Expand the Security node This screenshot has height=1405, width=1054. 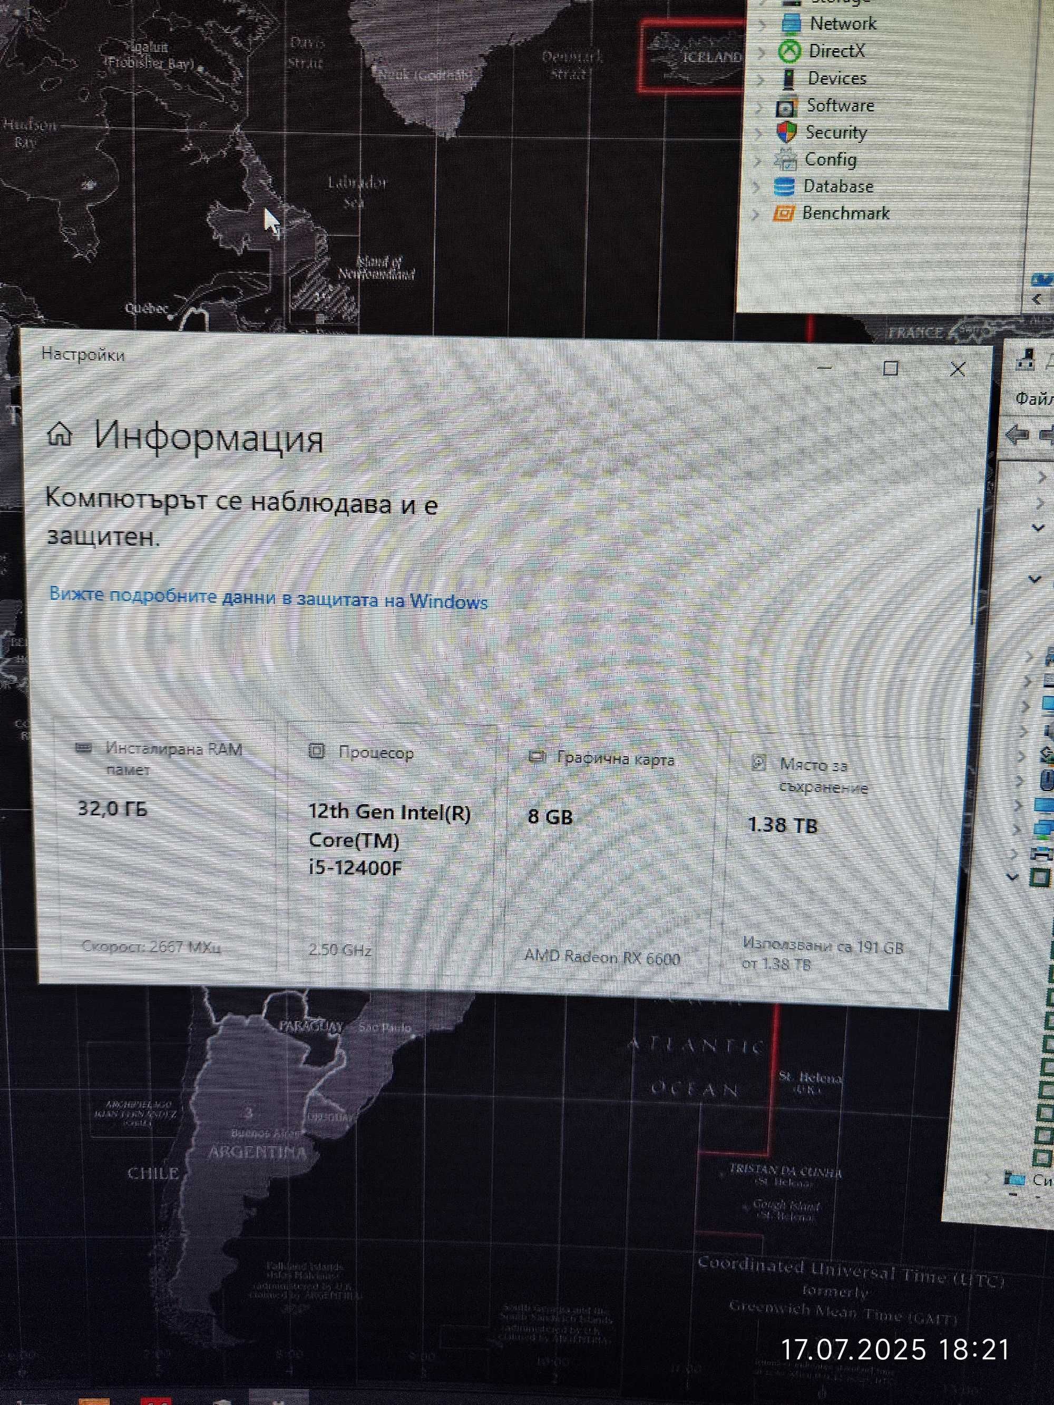point(758,134)
